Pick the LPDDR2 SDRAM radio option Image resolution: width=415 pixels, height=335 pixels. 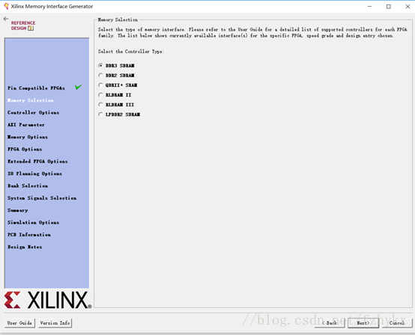[x=100, y=114]
